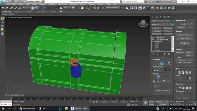
Task: Open the Rendering menu
Action: coord(73,4)
